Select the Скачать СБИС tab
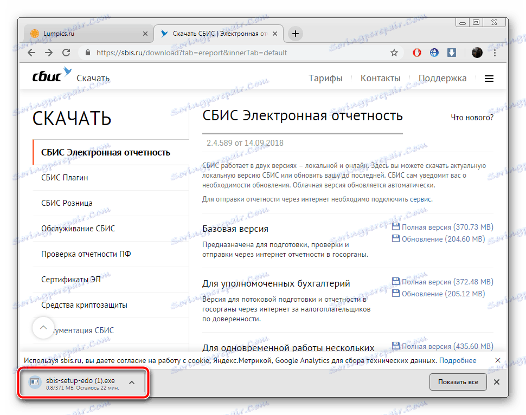 218,34
